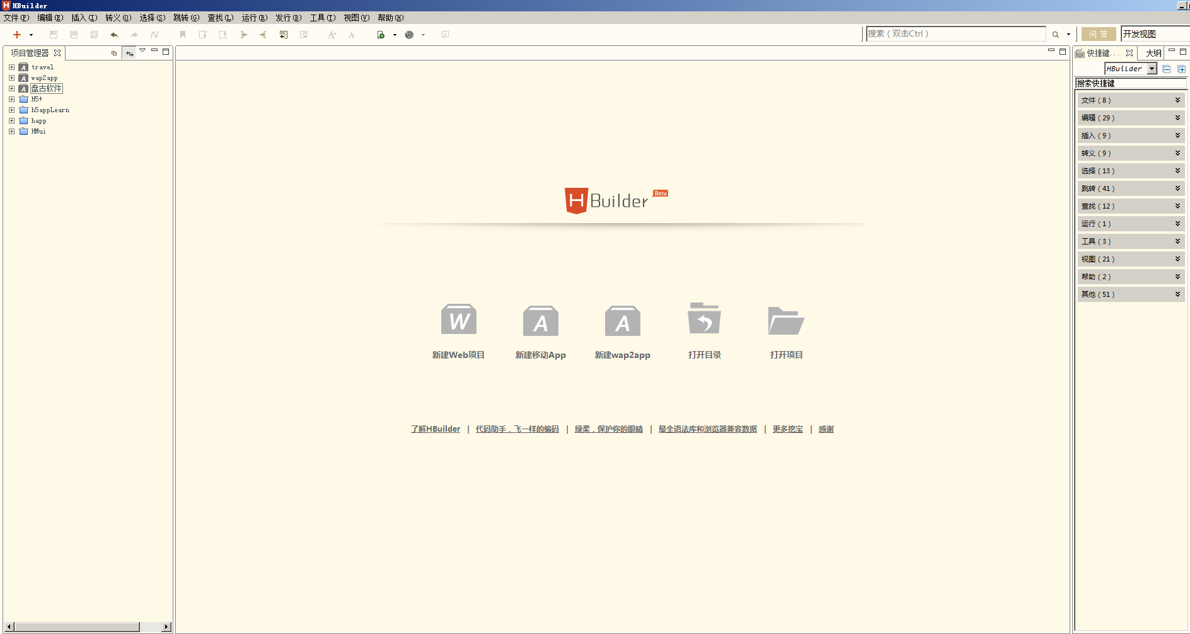Expand the 其他 (51) shortcut category

(x=1131, y=294)
